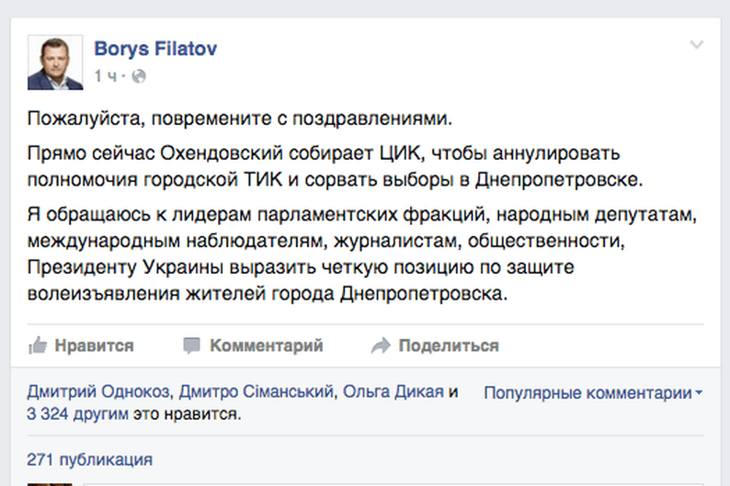Click the Поделиться button text
Screen dimensions: 730x486
pos(449,345)
